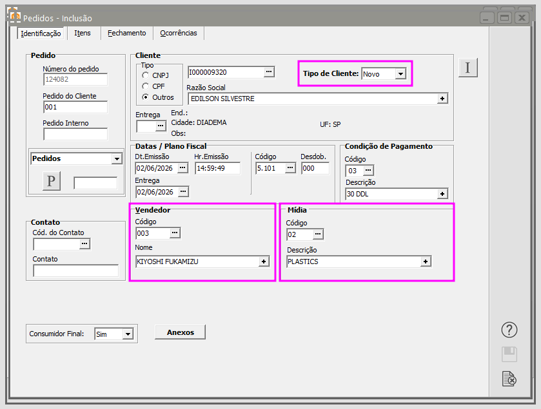This screenshot has height=409, width=541.
Task: Open Cód. do Contato lookup ellipsis
Action: point(84,243)
